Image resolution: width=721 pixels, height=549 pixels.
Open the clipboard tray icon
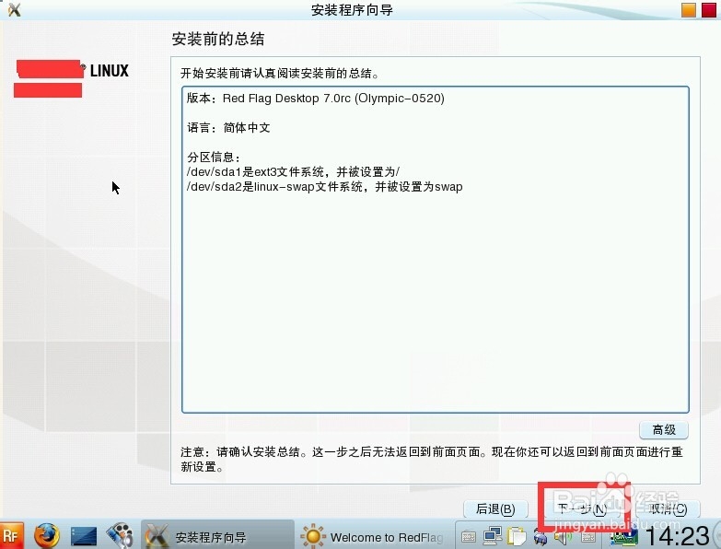(517, 536)
